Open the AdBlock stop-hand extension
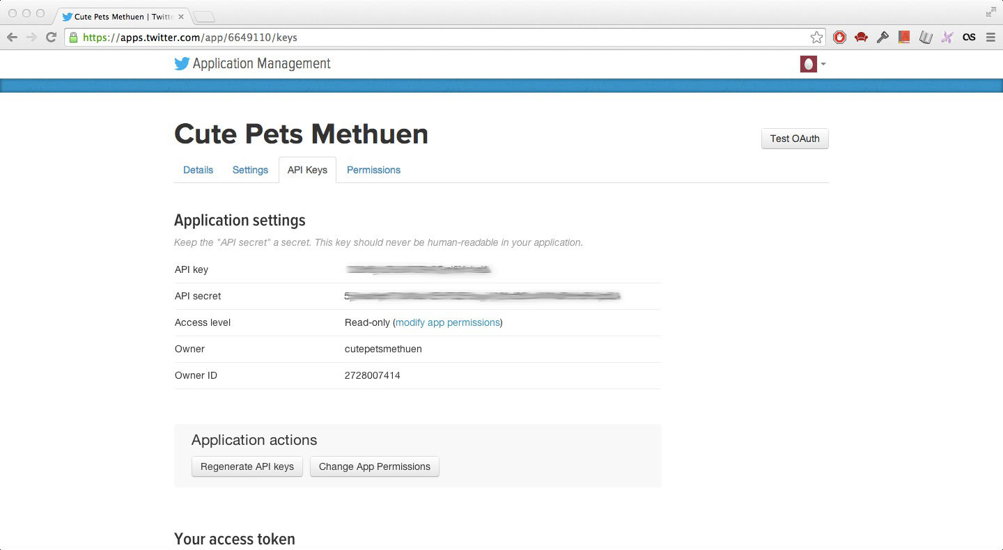The height and width of the screenshot is (550, 1003). point(839,38)
